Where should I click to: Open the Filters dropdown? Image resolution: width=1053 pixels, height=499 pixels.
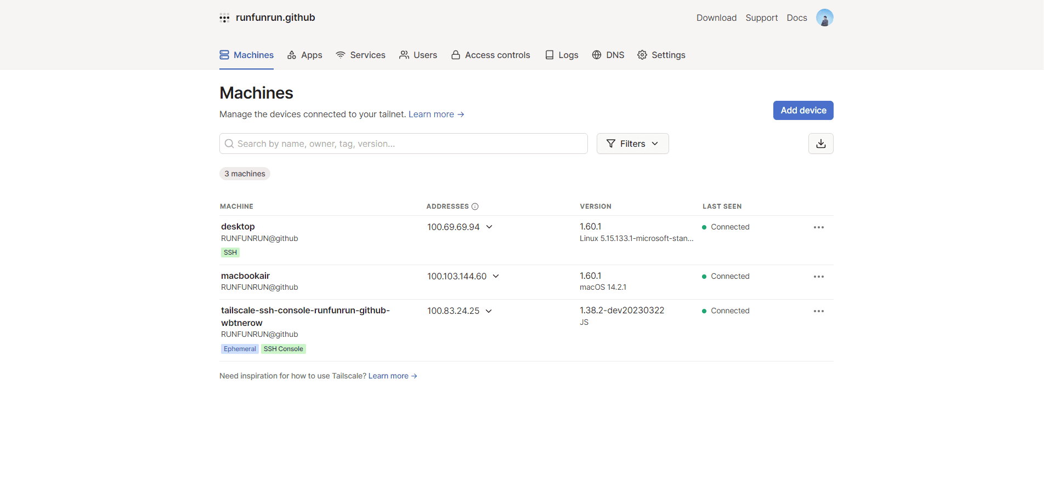[x=632, y=144]
